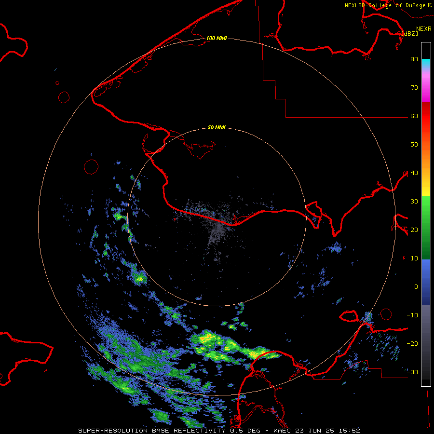Click the 10 value on the dBZ scale
Screen dimensions: 434x434
coord(414,258)
